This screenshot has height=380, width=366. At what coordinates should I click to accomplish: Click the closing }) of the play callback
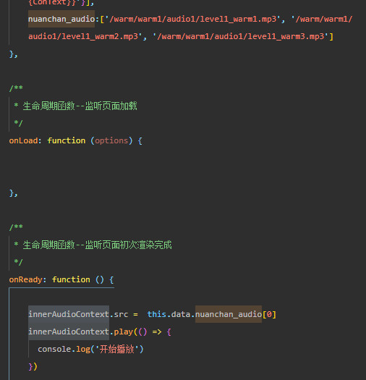(x=33, y=366)
